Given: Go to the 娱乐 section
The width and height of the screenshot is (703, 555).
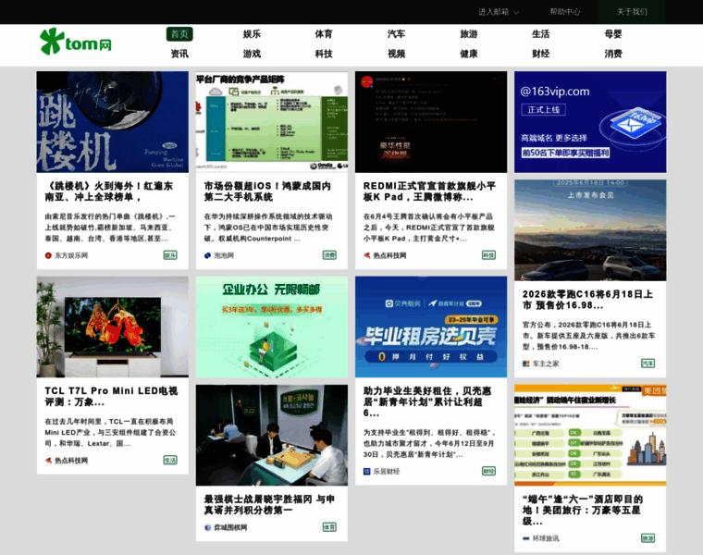Looking at the screenshot, I should 252,34.
